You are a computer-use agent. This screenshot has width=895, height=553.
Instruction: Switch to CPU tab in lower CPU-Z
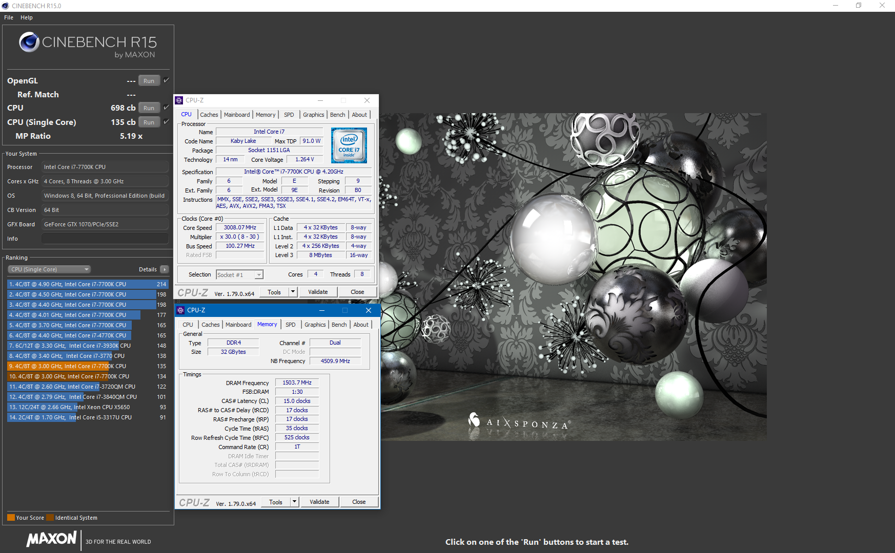pyautogui.click(x=188, y=325)
